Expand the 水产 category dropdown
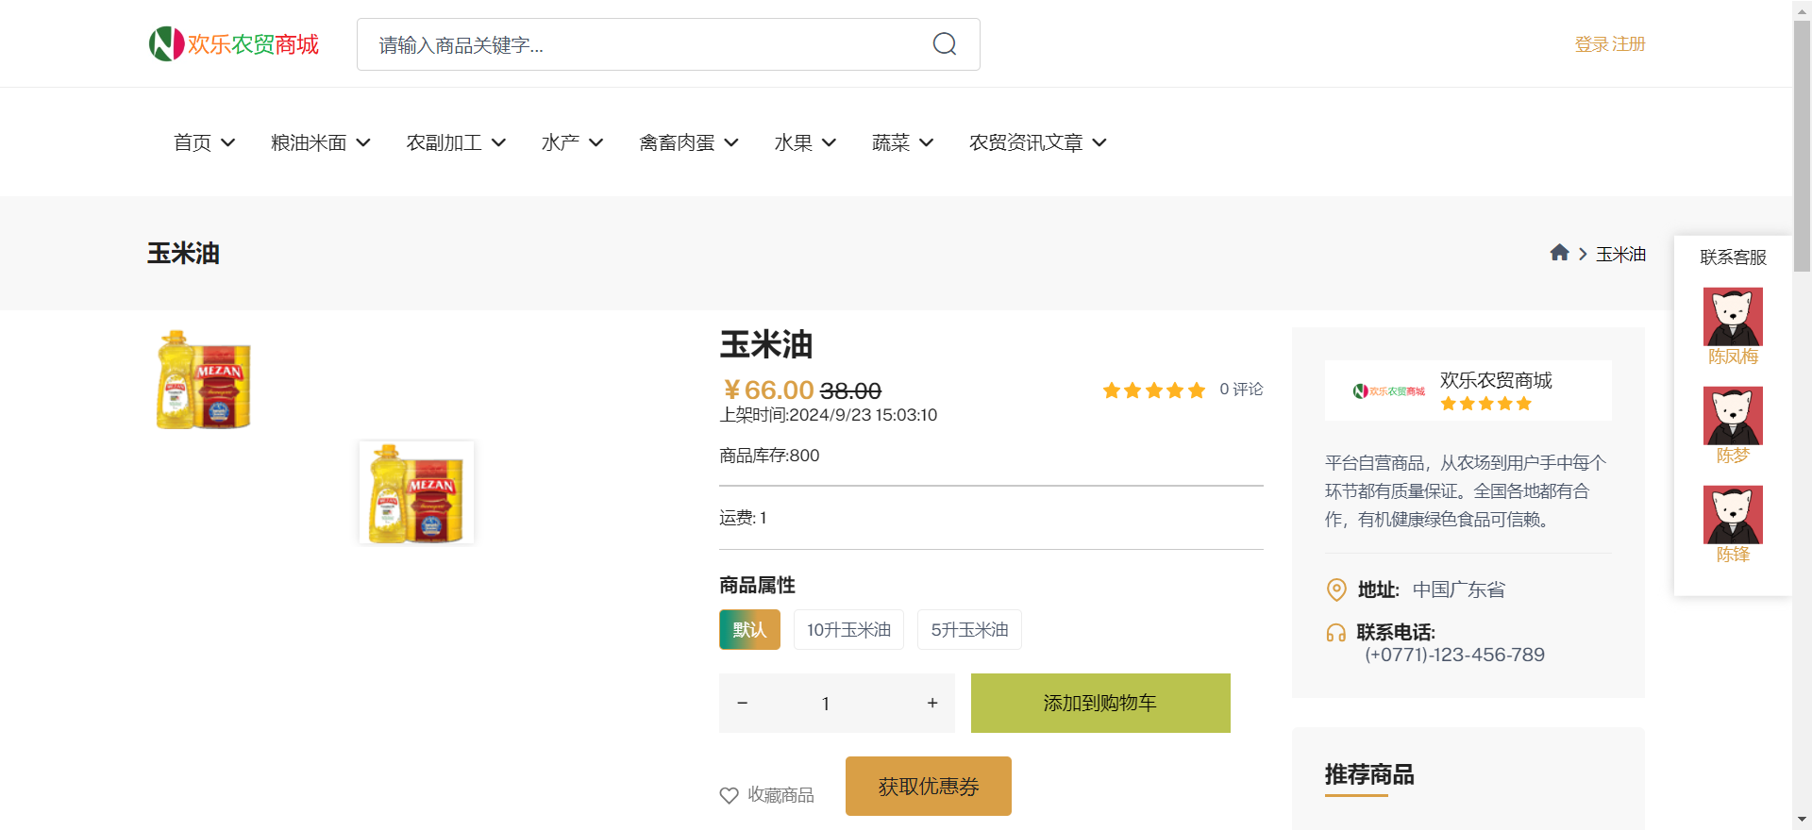 pyautogui.click(x=572, y=142)
